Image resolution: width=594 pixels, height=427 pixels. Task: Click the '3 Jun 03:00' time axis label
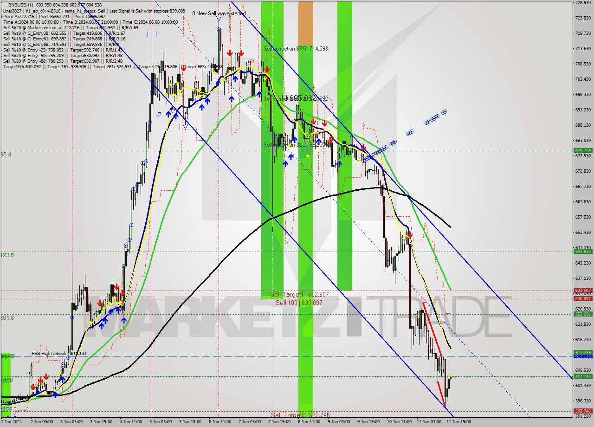click(x=72, y=422)
